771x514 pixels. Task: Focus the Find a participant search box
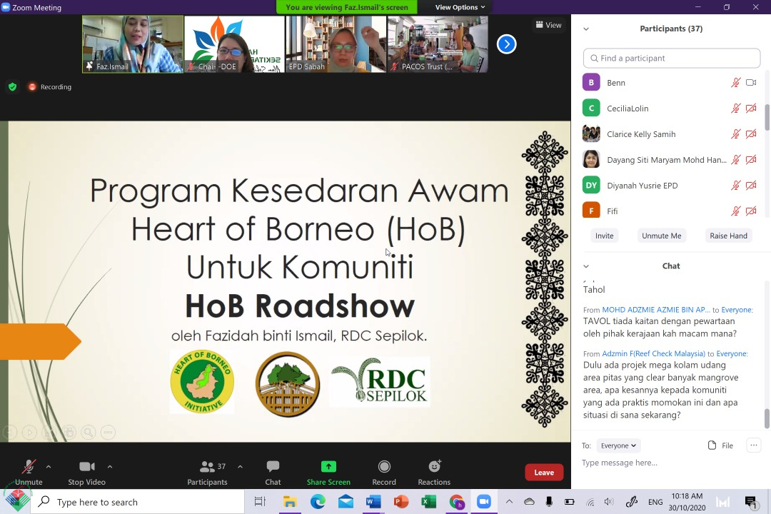click(671, 58)
